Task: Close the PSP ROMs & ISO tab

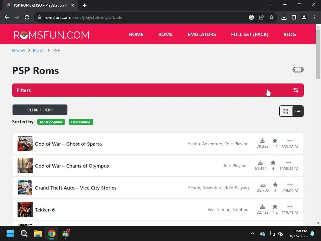Action: click(73, 5)
